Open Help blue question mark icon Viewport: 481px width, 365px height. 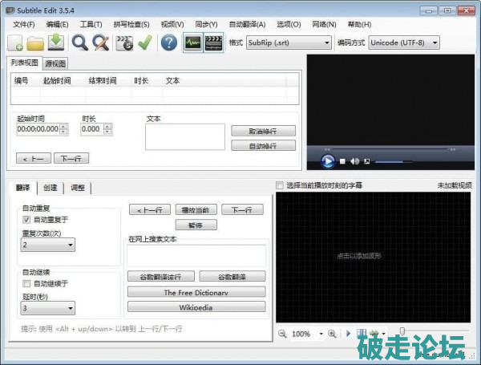point(168,43)
